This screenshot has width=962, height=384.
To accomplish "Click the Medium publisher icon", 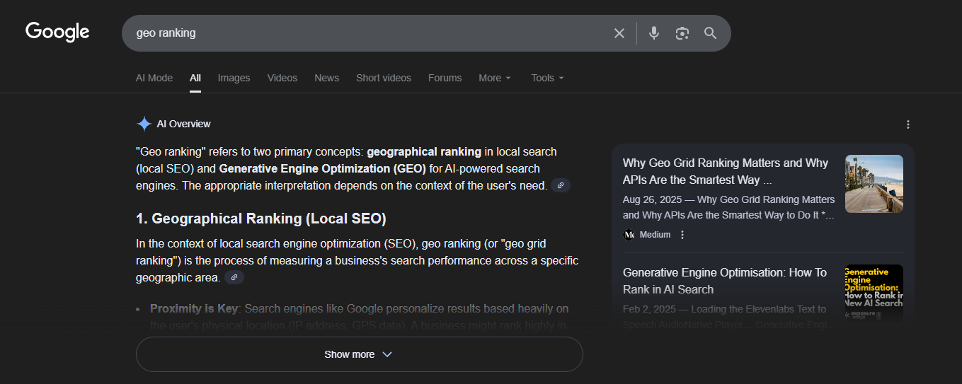I will pyautogui.click(x=629, y=235).
